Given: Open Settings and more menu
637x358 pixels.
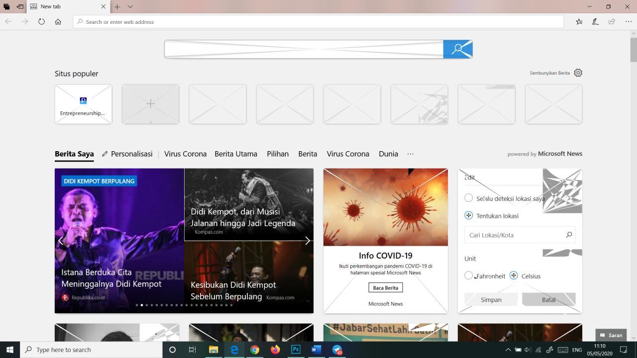Looking at the screenshot, I should [x=629, y=22].
